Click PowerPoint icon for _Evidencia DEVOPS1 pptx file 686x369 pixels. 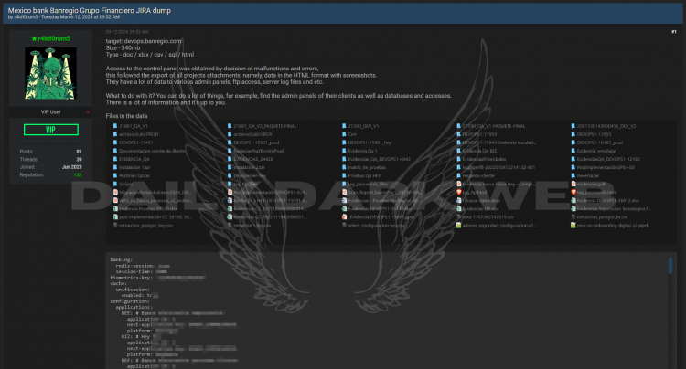tap(344, 217)
